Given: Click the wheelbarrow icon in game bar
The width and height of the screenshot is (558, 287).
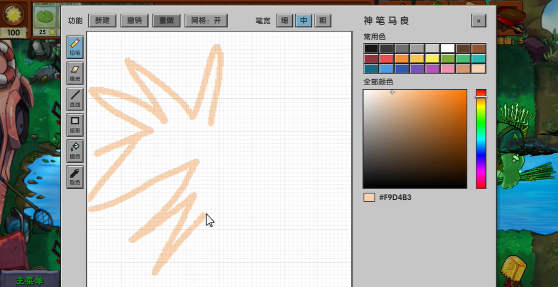Looking at the screenshot, I should pyautogui.click(x=512, y=20).
